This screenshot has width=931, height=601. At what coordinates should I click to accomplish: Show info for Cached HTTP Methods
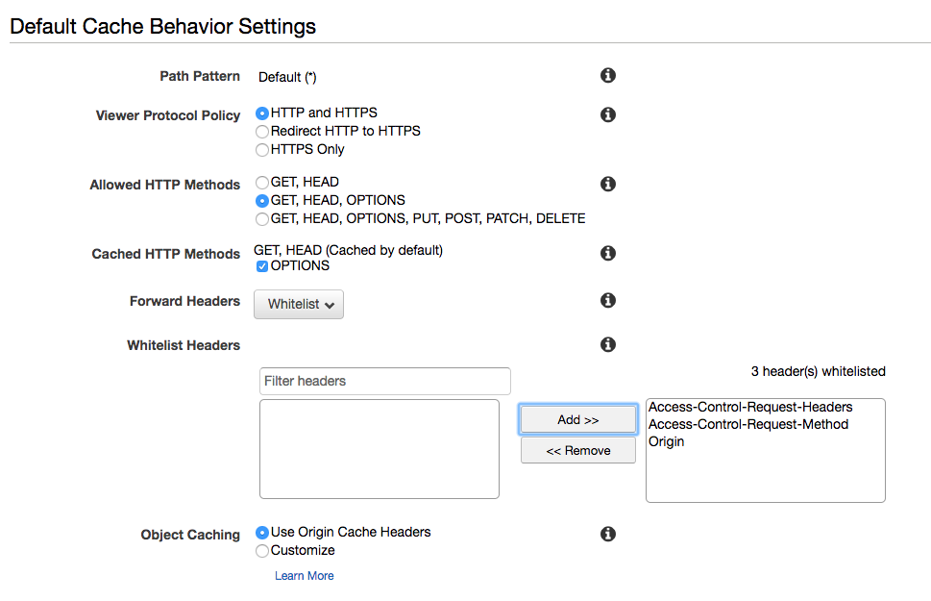click(x=607, y=254)
